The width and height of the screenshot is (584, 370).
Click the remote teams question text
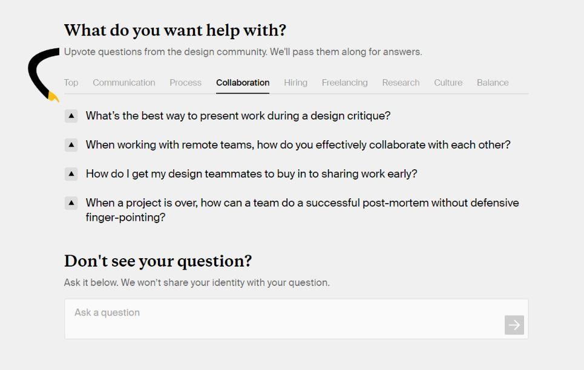(298, 145)
